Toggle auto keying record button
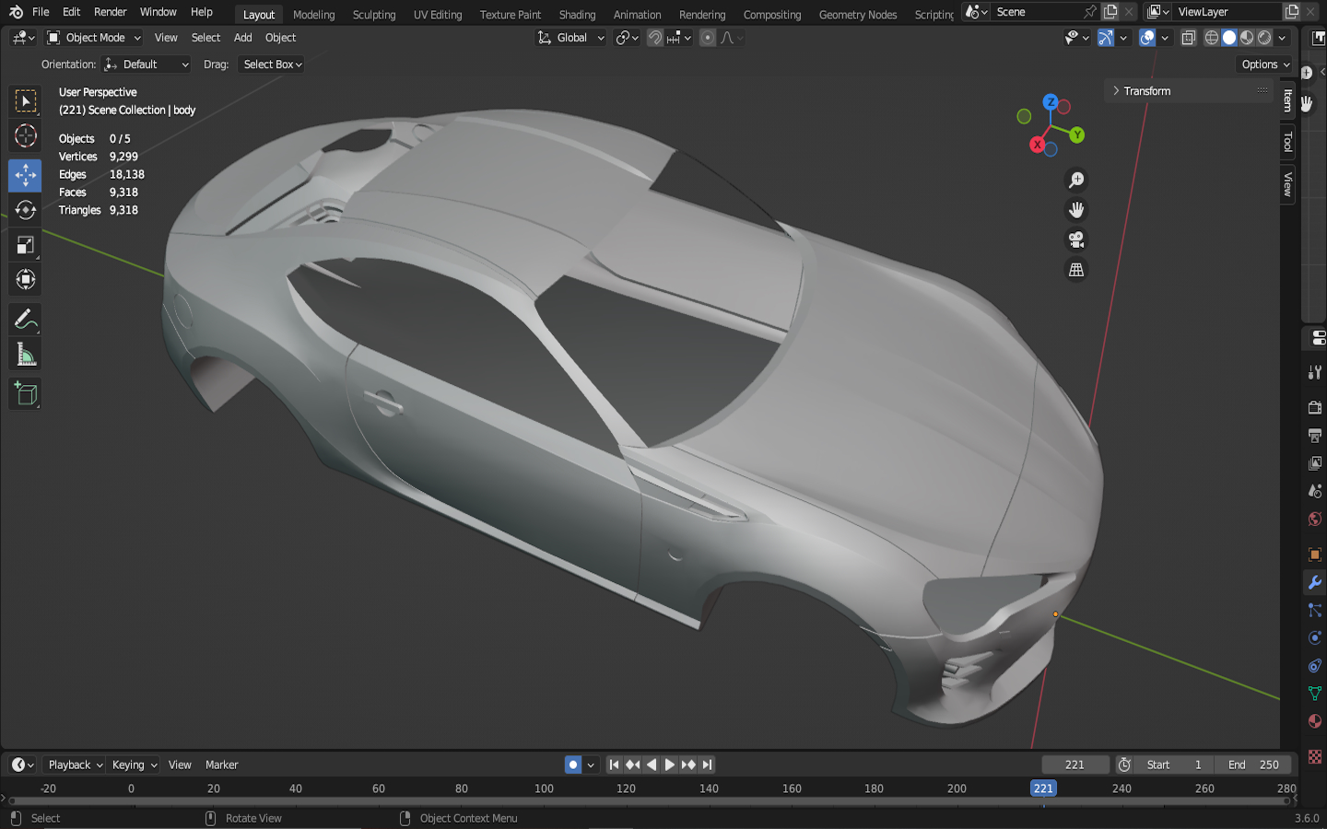 click(573, 765)
